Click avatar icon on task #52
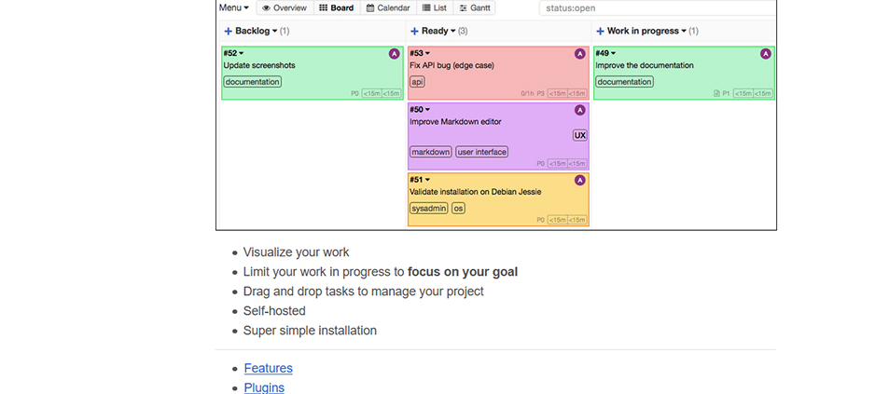This screenshot has height=394, width=889. click(x=394, y=54)
